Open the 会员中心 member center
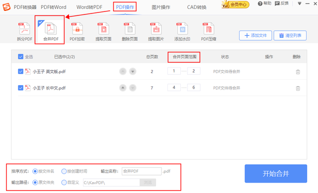This screenshot has height=193, width=318. pos(236,4)
